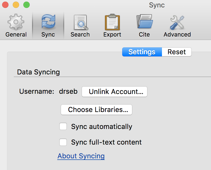Click the Sync window title text
211x170 pixels.
pyautogui.click(x=157, y=5)
